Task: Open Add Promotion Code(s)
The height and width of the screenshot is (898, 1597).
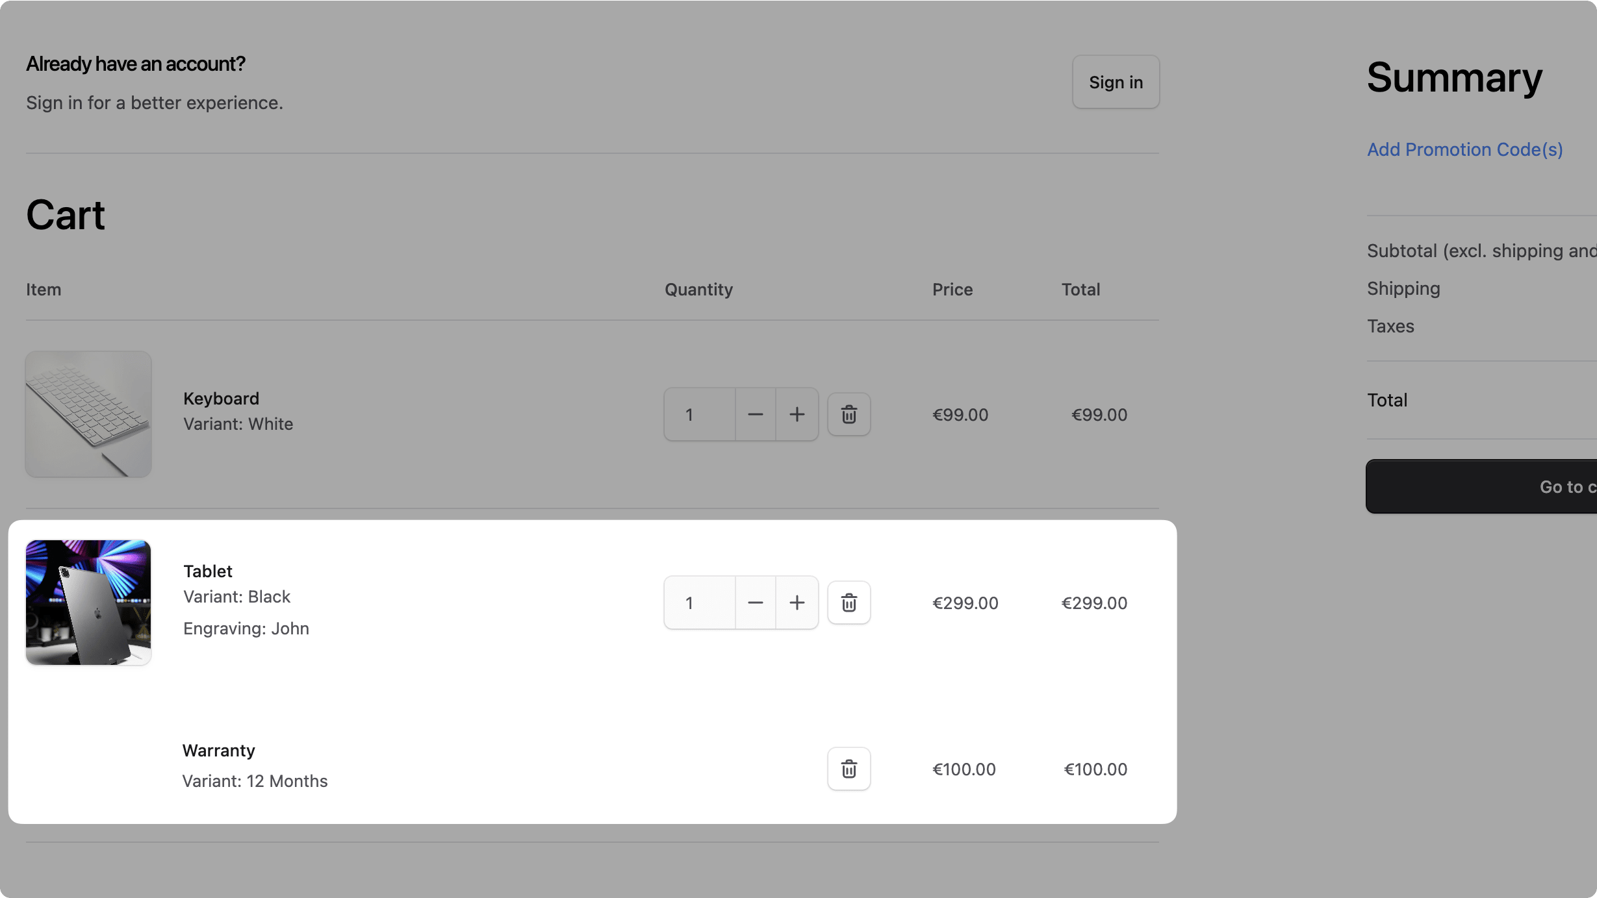Action: [1465, 149]
